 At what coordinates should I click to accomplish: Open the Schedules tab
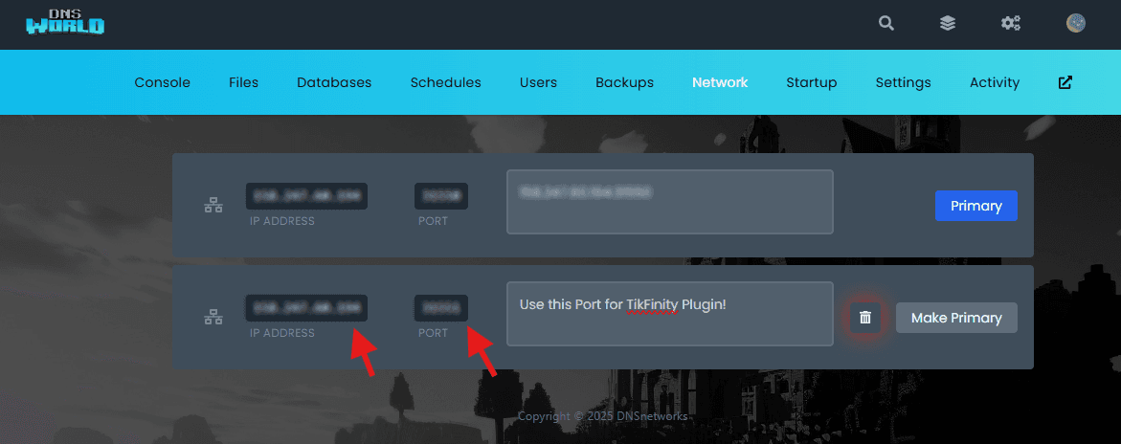pyautogui.click(x=445, y=82)
